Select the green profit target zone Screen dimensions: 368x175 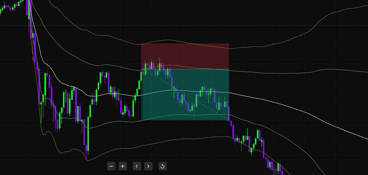coord(185,95)
